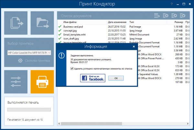Image resolution: width=194 pixels, height=130 pixels.
Task: Uncheck Удалить успешно напечатанные элементы из списка
Action: [72, 68]
